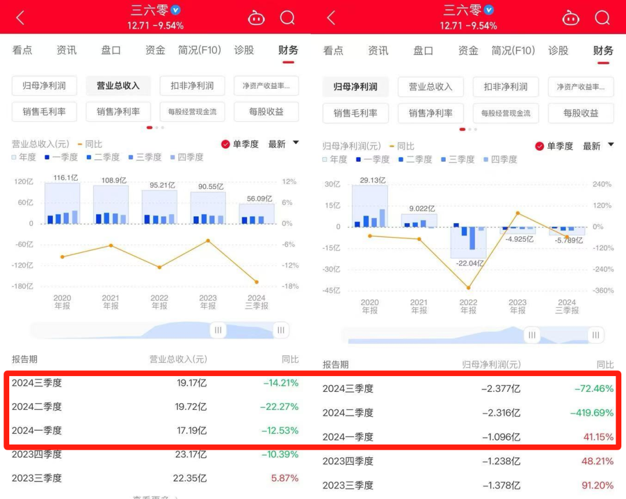Select 扣非净利润 button in right panel
This screenshot has width=626, height=499.
(x=506, y=87)
